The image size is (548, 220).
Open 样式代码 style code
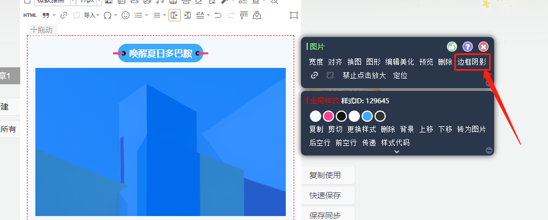coord(395,143)
